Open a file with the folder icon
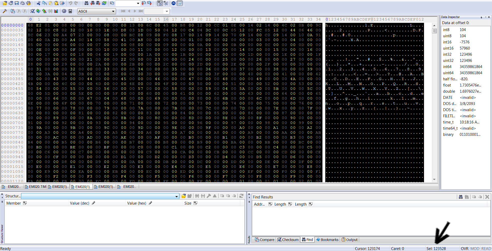The image size is (492, 251). 5,3
